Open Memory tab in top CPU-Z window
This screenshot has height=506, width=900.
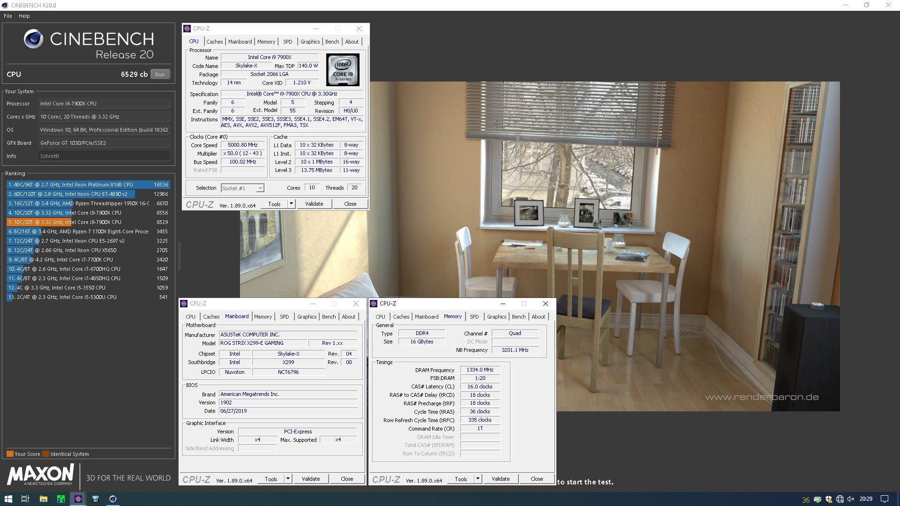[x=266, y=42]
